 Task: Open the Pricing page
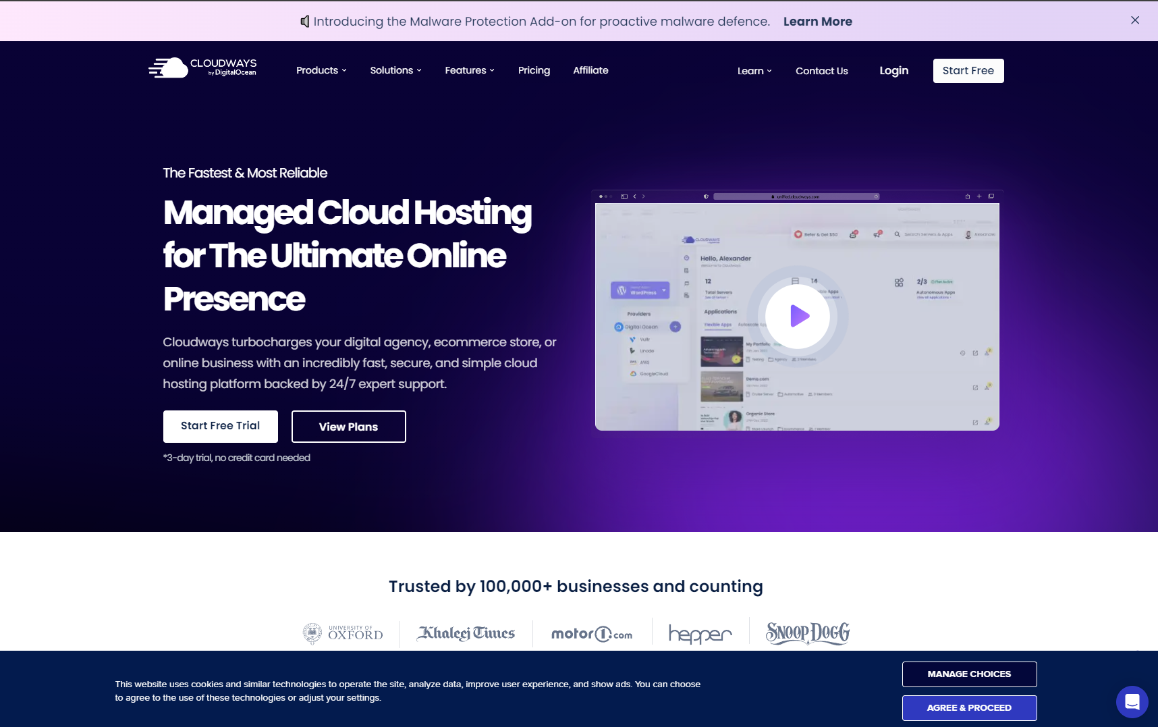(x=534, y=70)
